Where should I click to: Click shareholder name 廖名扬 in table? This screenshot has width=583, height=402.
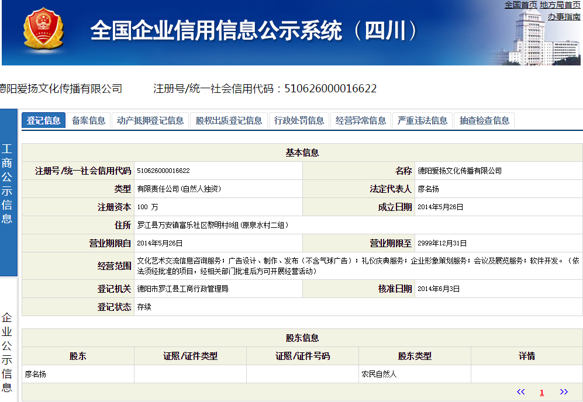(x=36, y=374)
